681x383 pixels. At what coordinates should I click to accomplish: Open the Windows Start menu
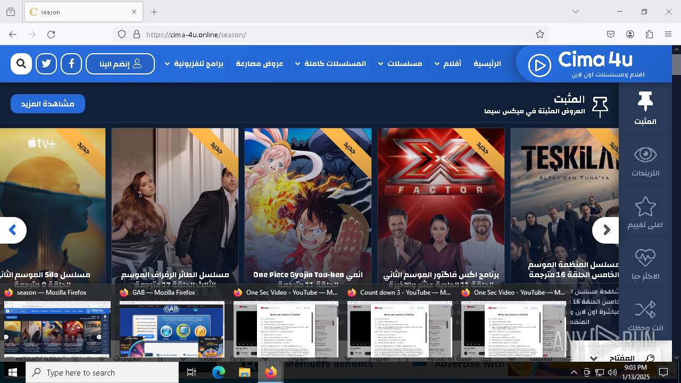pos(13,372)
